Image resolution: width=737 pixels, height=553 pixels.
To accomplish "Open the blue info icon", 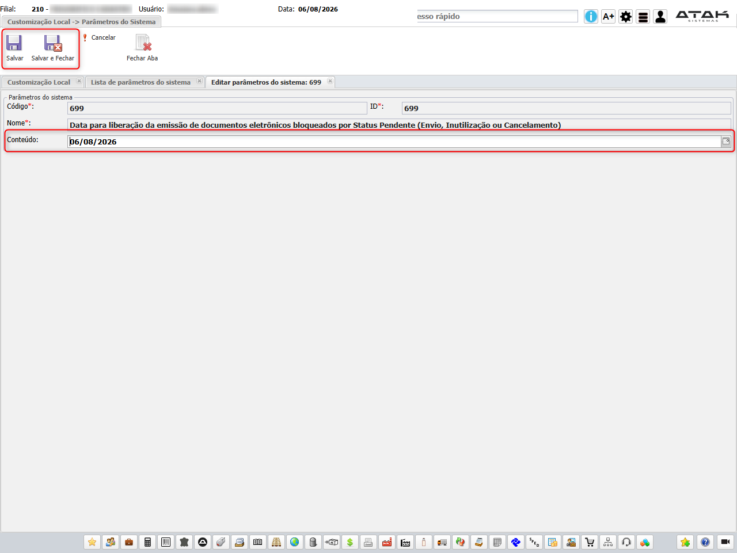I will coord(591,17).
